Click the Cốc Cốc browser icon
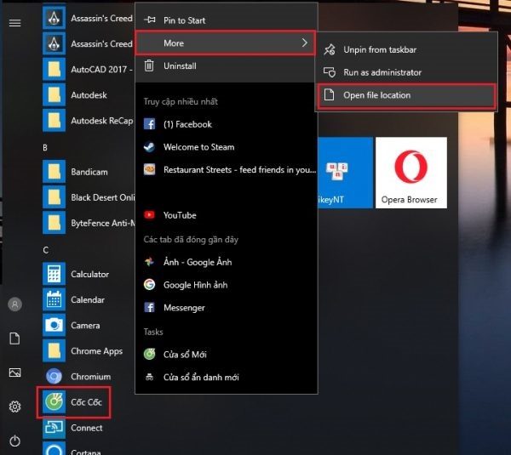The width and height of the screenshot is (511, 455). point(55,402)
